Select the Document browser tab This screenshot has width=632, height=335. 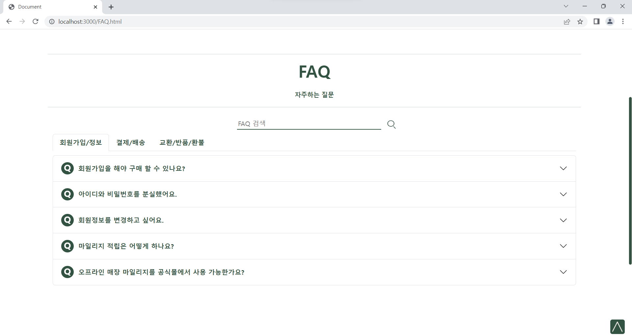53,7
